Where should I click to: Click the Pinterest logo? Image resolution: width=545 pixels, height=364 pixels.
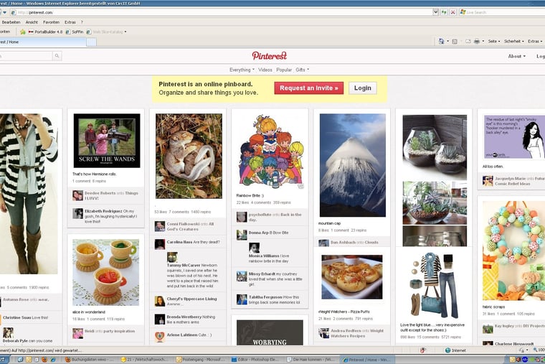pos(269,55)
